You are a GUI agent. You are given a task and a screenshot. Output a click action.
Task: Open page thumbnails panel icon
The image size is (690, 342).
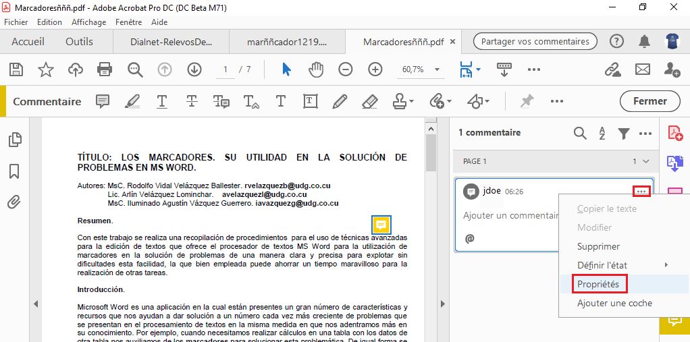(x=15, y=140)
